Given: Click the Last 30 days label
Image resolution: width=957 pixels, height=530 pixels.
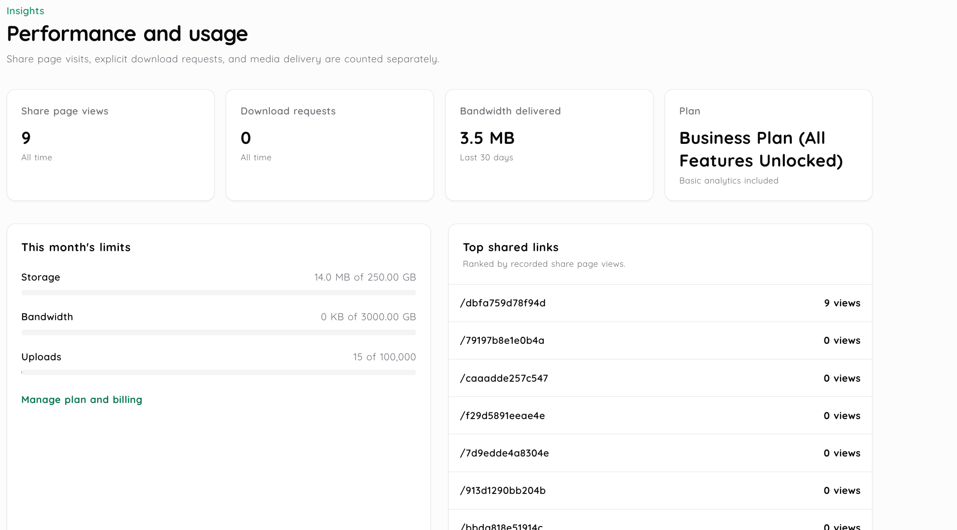Looking at the screenshot, I should 487,157.
